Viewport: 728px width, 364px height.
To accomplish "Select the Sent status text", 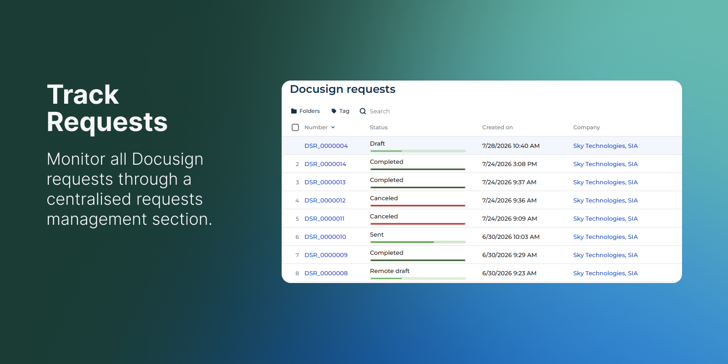I will click(377, 235).
